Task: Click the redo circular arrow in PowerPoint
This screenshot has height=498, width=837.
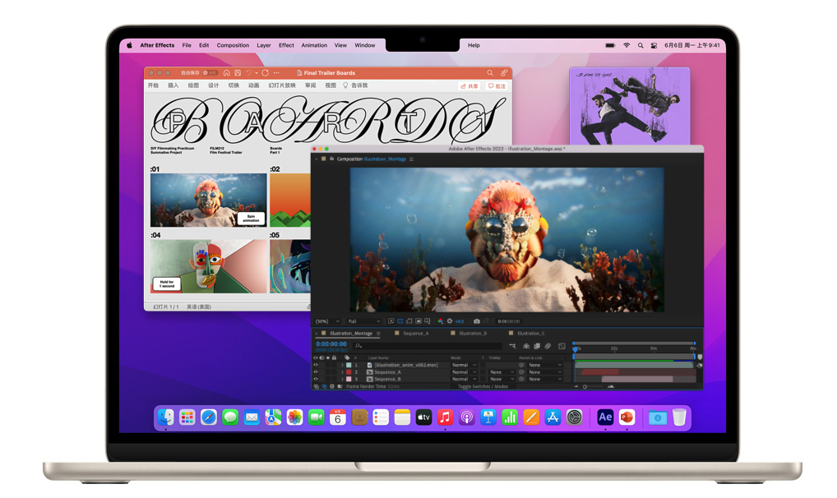Action: point(266,72)
